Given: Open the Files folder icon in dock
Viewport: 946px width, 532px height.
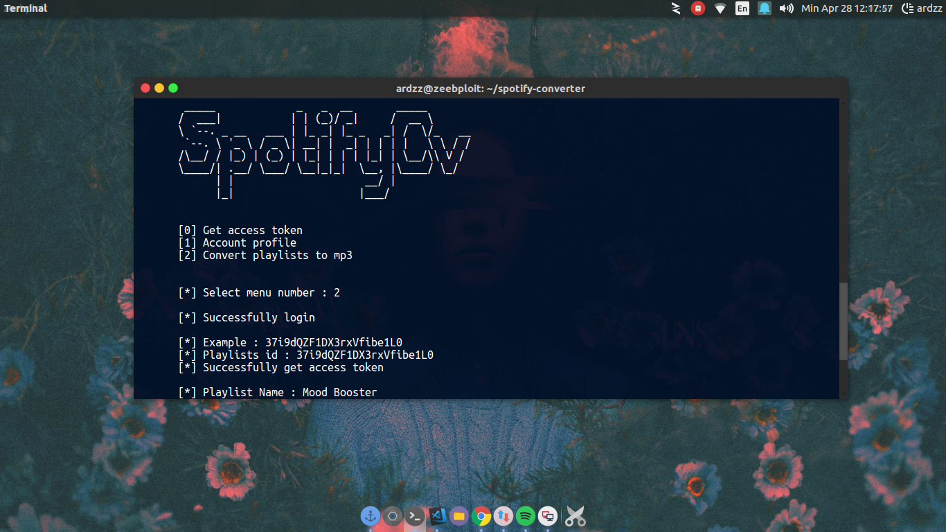Looking at the screenshot, I should click(x=459, y=516).
